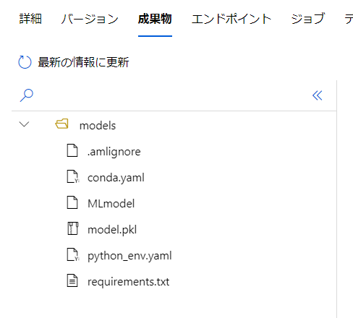Click the .amlignore file icon

(x=72, y=150)
